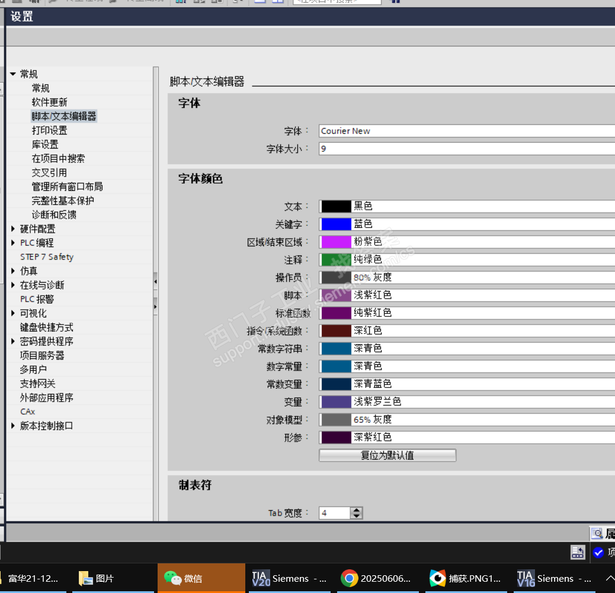
Task: Select CAx in settings tree
Action: coord(27,412)
